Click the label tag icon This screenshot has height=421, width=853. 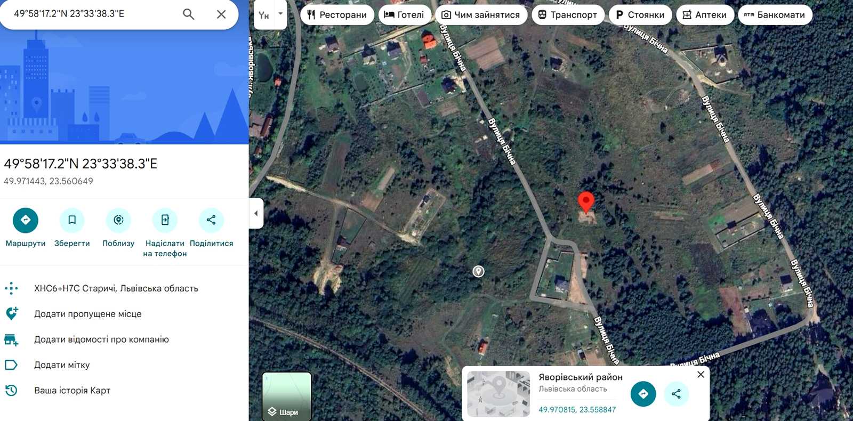point(11,365)
